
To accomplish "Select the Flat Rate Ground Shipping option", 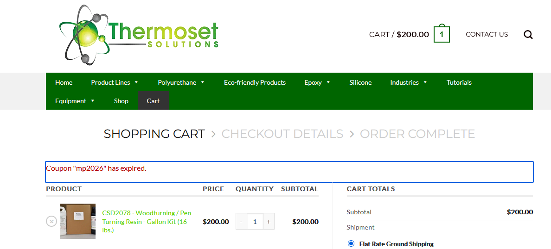I will click(351, 244).
